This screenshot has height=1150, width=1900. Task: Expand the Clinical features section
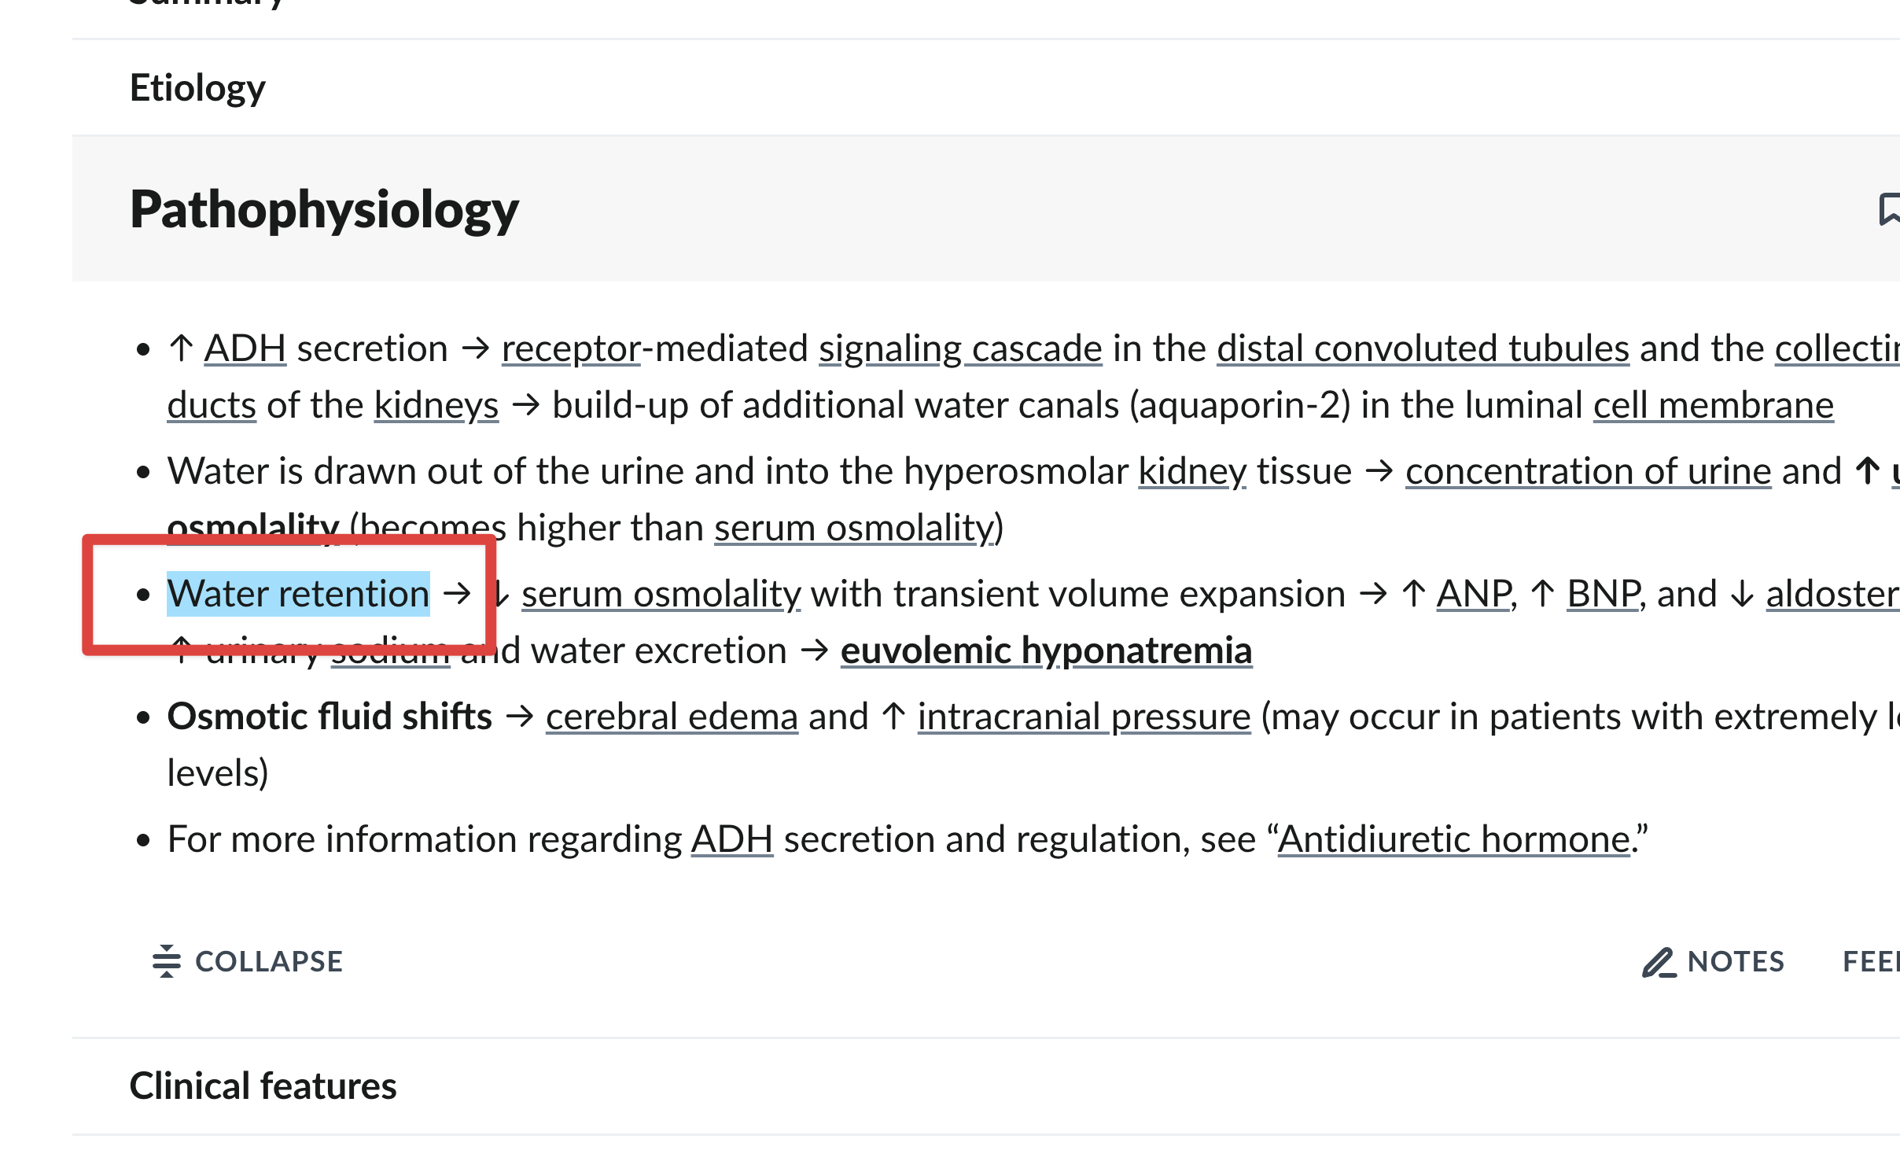(x=263, y=1086)
